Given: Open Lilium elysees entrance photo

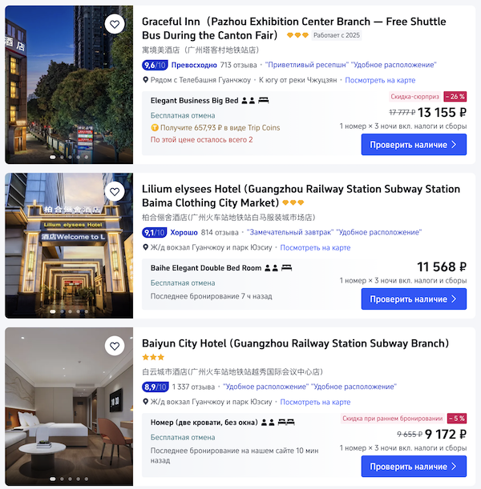Looking at the screenshot, I should (69, 246).
